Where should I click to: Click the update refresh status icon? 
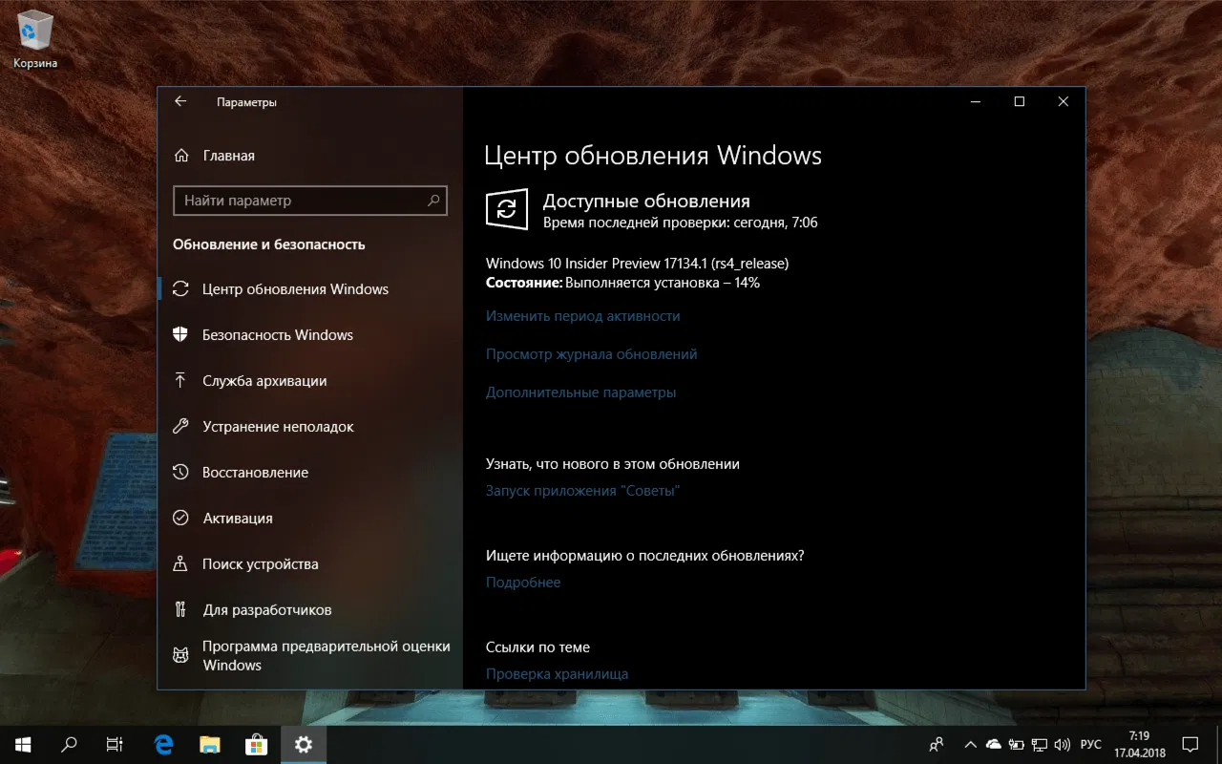point(507,208)
